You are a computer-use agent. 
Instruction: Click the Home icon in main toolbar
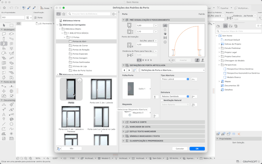click(4, 8)
